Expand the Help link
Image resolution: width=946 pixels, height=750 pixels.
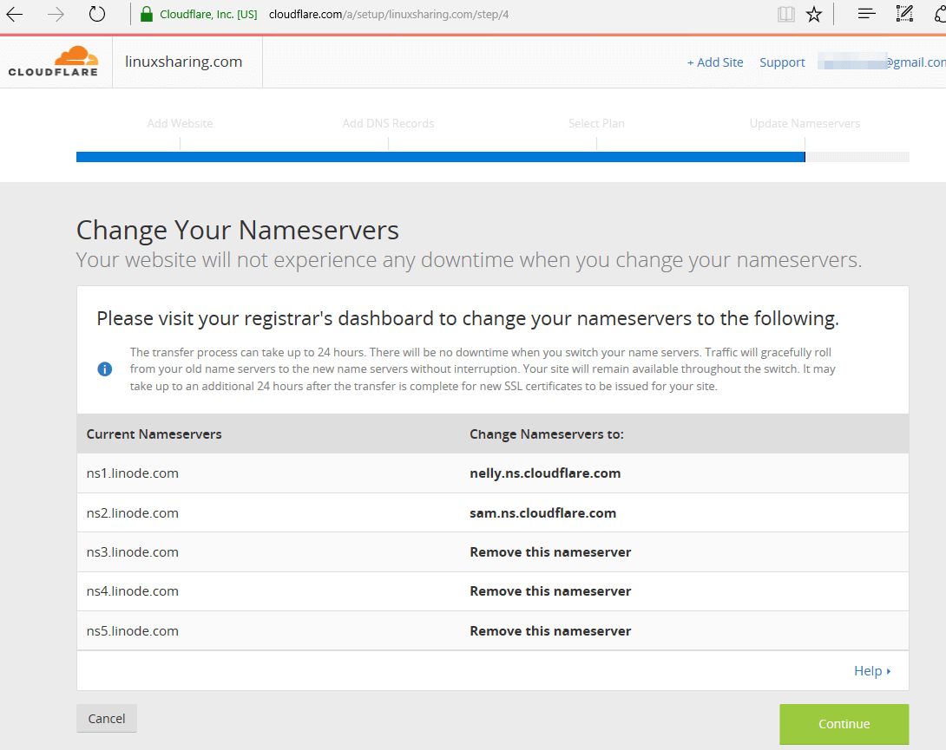tap(871, 670)
